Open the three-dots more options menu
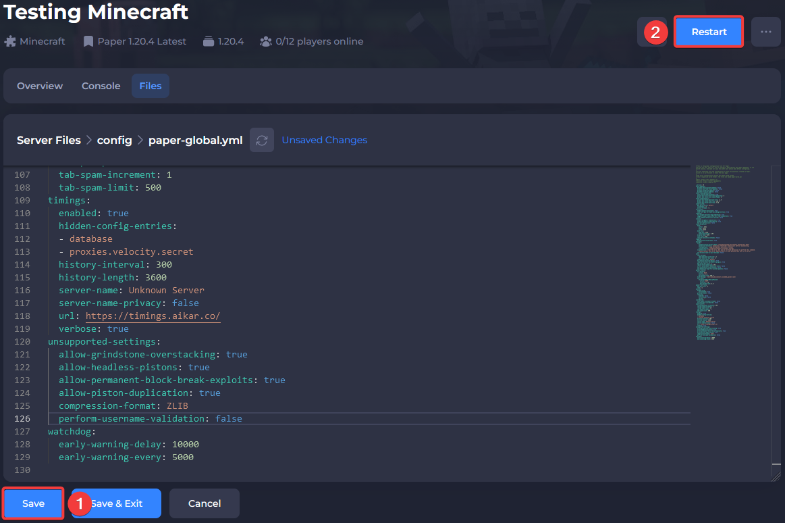The width and height of the screenshot is (785, 523). pyautogui.click(x=765, y=32)
